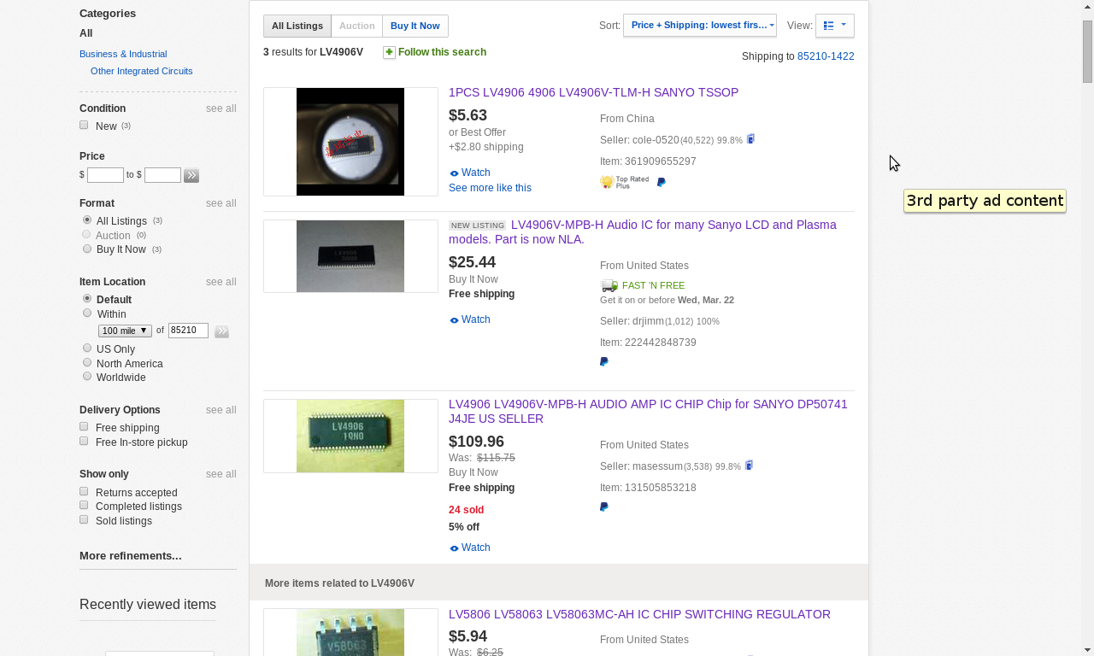Click the Top Rated Plus badge icon

coord(624,182)
